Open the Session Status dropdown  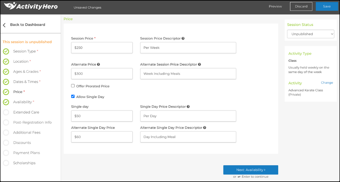(x=311, y=34)
